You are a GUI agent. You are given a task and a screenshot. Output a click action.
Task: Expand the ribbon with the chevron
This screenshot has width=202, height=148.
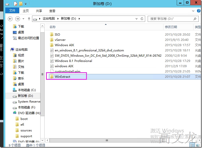(193, 11)
